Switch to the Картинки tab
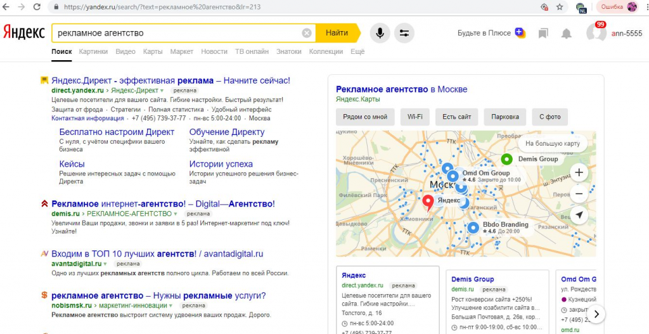 (93, 52)
